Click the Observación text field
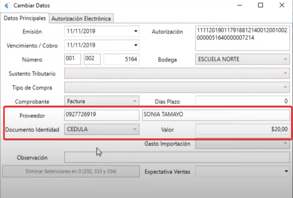The height and width of the screenshot is (198, 293). coord(177,157)
